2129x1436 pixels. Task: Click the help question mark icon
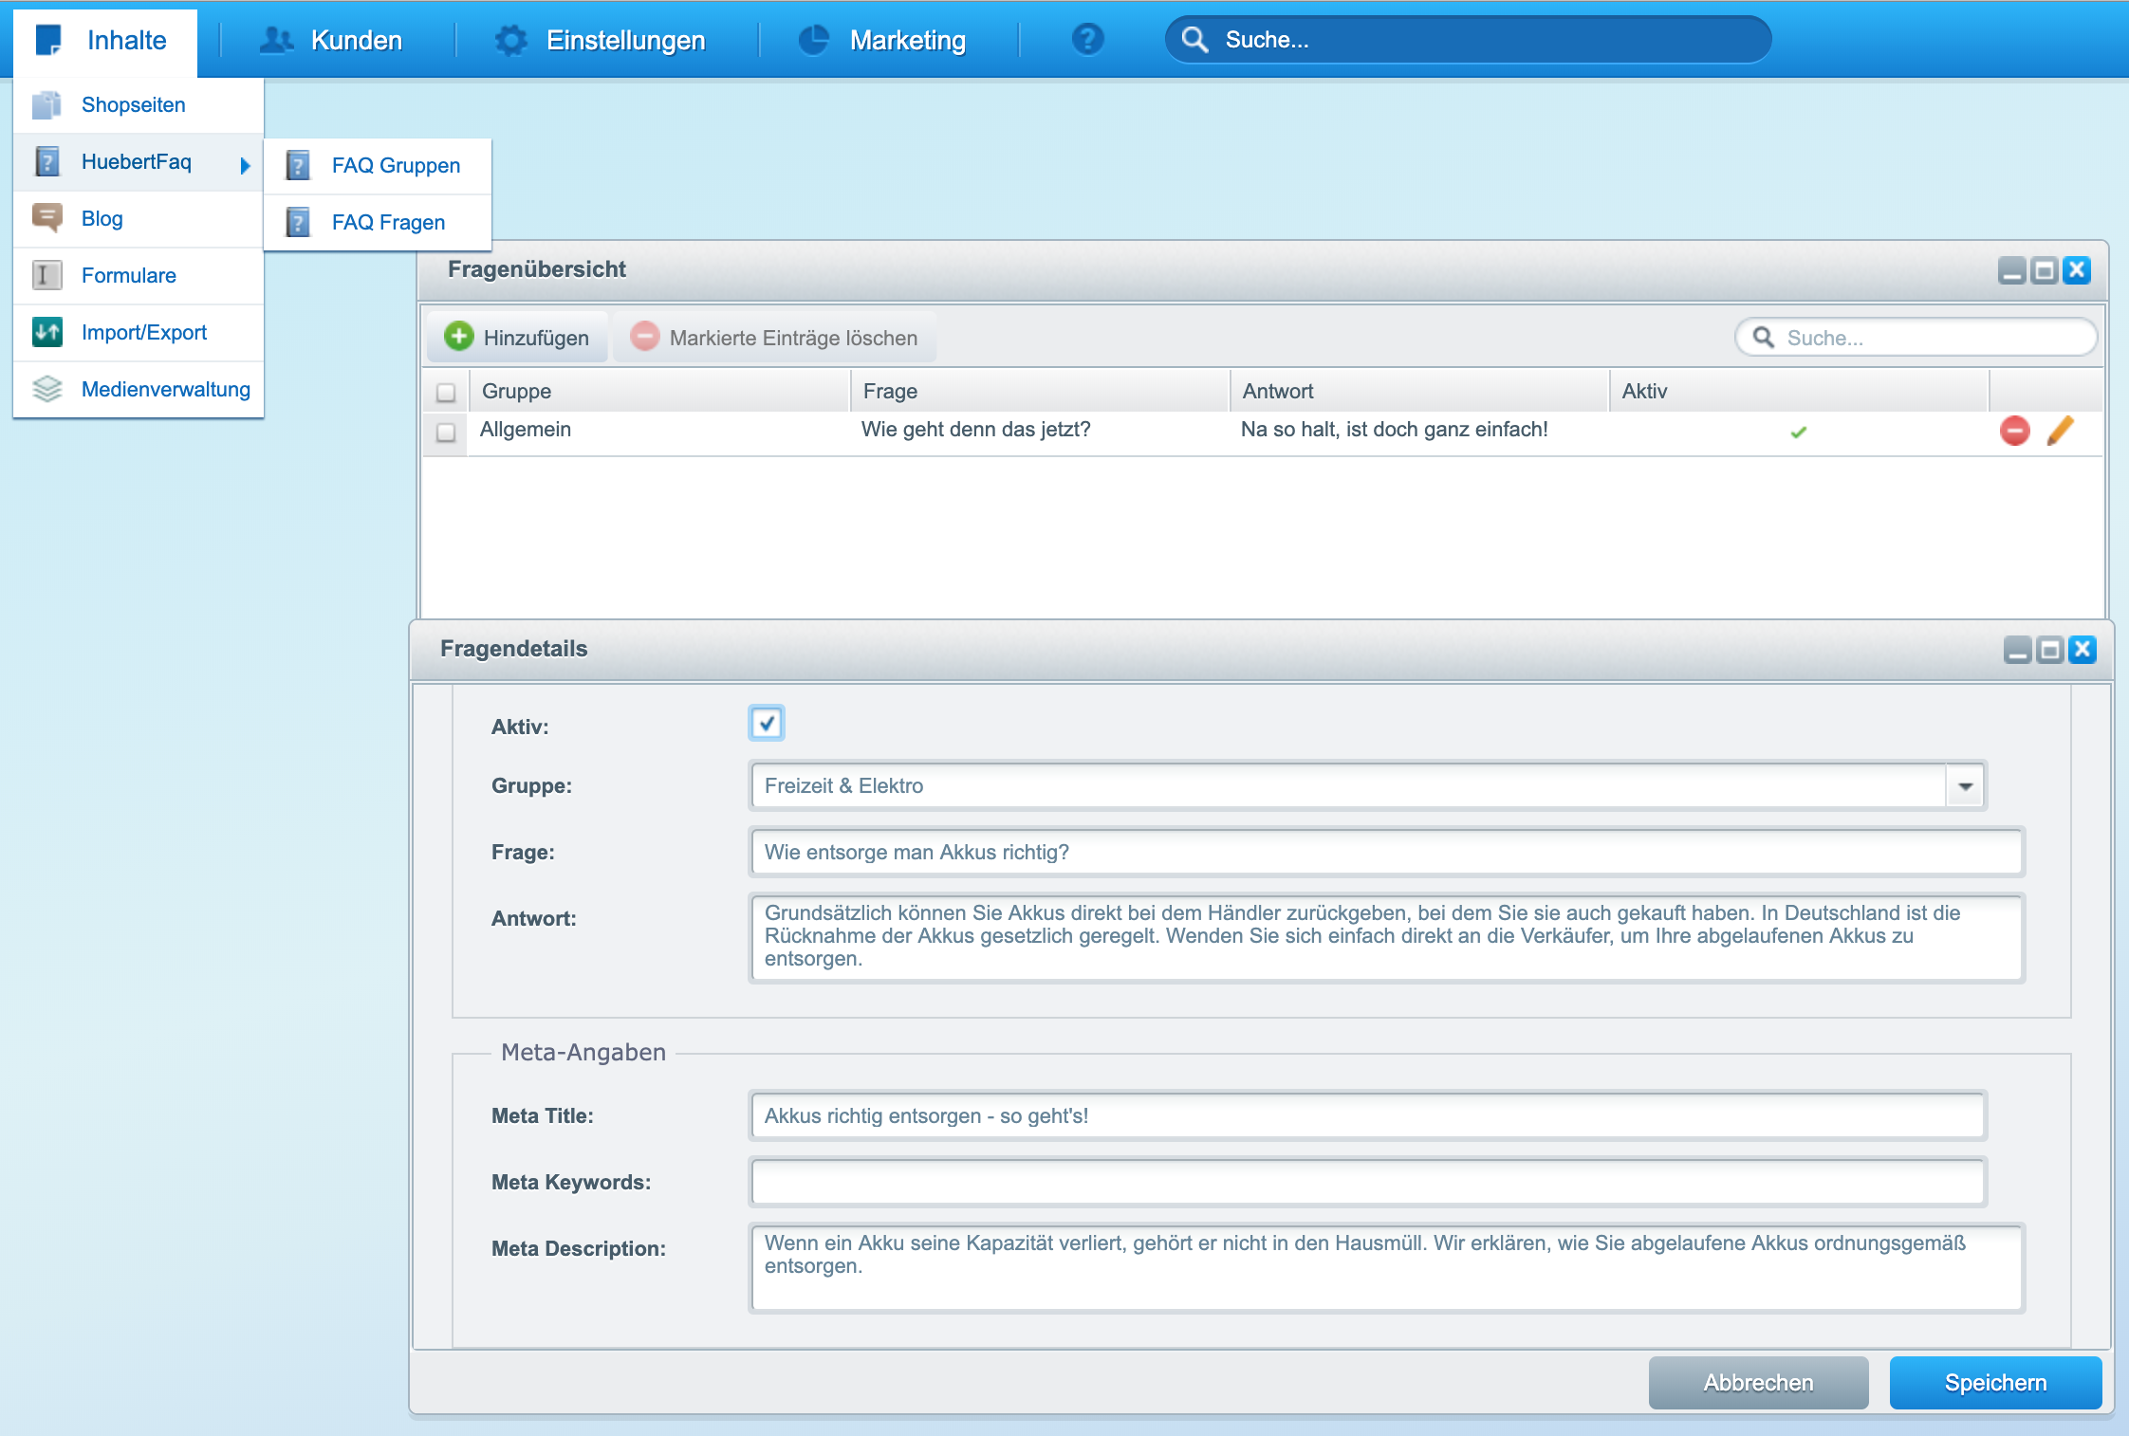click(x=1087, y=40)
